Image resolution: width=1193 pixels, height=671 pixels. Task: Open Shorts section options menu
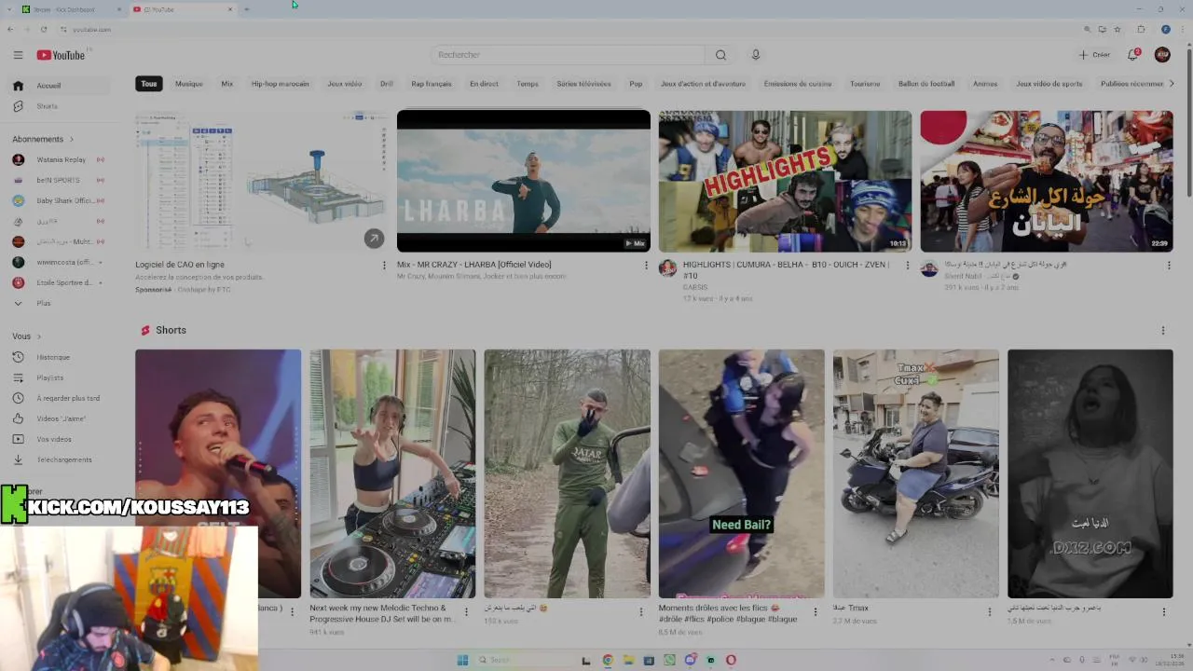[1162, 330]
